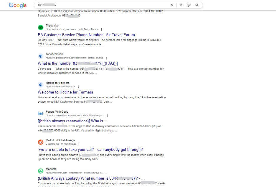Open "we are unable to take your call" result

90,150
